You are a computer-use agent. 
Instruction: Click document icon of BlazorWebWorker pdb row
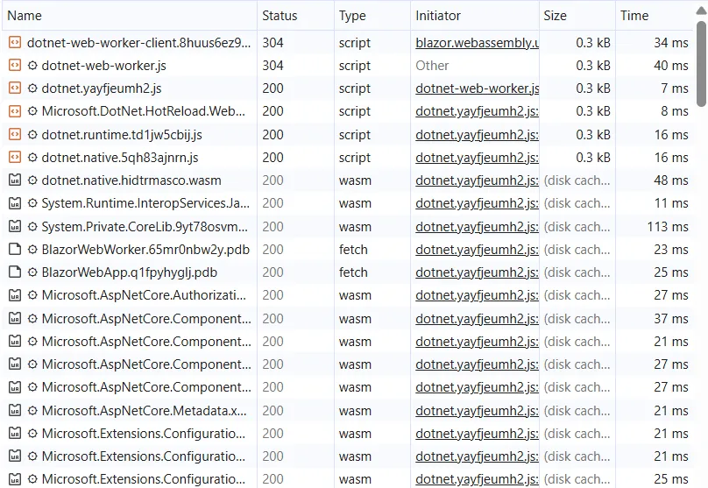[x=15, y=249]
